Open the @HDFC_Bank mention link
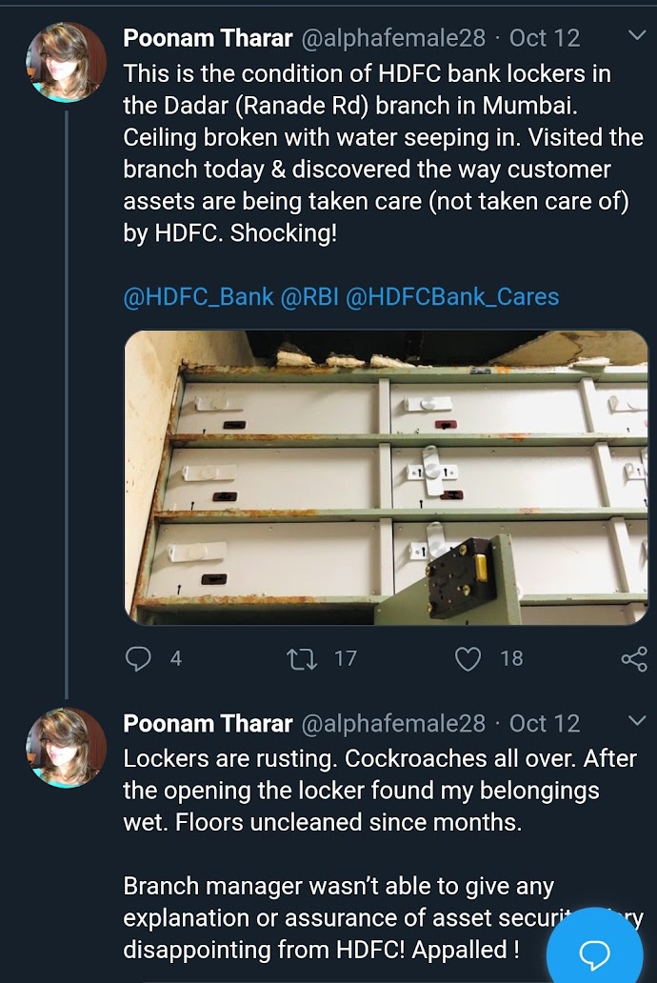This screenshot has width=657, height=983. click(x=198, y=297)
